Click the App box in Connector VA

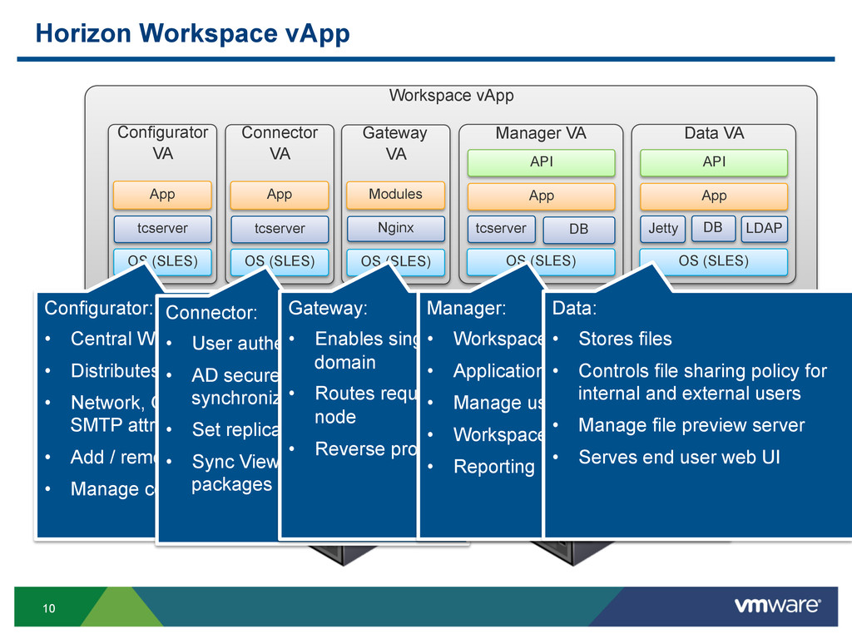(x=280, y=195)
